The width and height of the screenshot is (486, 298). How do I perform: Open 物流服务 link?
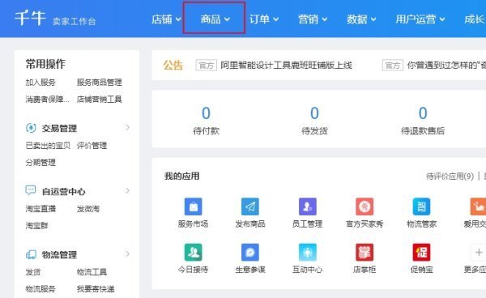[40, 289]
